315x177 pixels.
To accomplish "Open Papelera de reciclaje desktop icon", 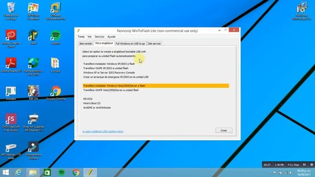I will [x=11, y=11].
